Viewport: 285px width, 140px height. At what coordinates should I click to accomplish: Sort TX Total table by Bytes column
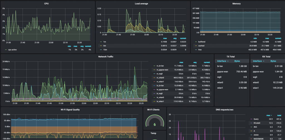tap(238, 61)
